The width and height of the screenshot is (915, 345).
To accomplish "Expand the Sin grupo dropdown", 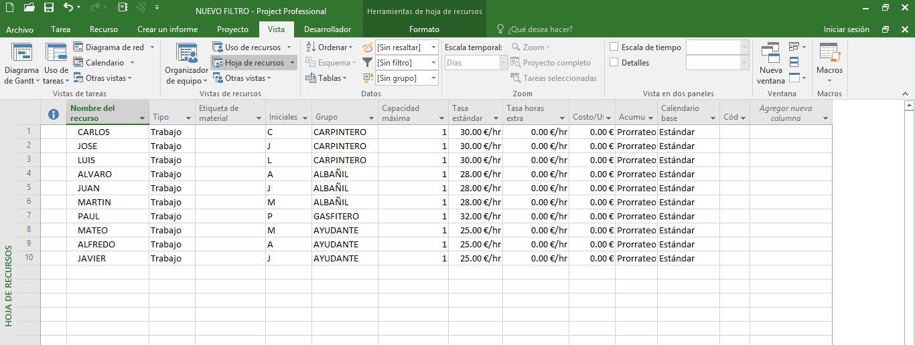I will point(434,78).
